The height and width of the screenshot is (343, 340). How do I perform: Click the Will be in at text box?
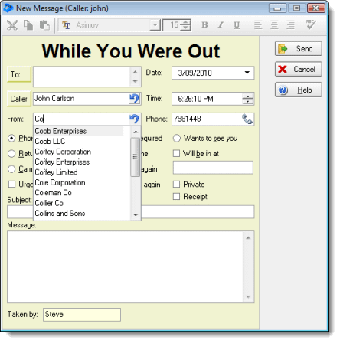(213, 168)
